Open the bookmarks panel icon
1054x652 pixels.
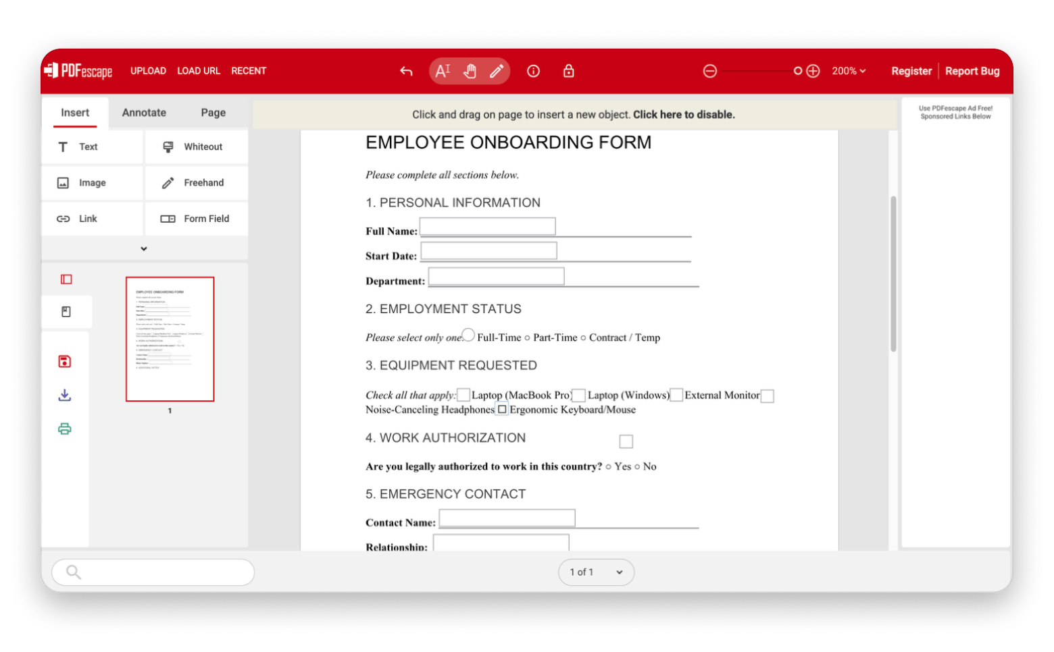click(66, 311)
